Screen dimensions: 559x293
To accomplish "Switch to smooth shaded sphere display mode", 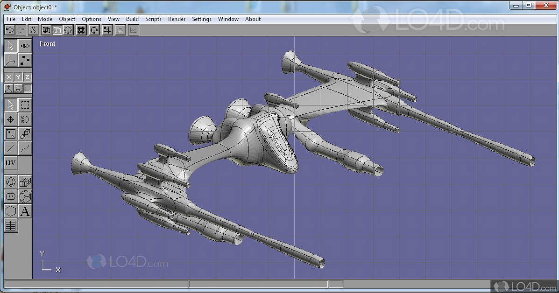I will click(68, 30).
